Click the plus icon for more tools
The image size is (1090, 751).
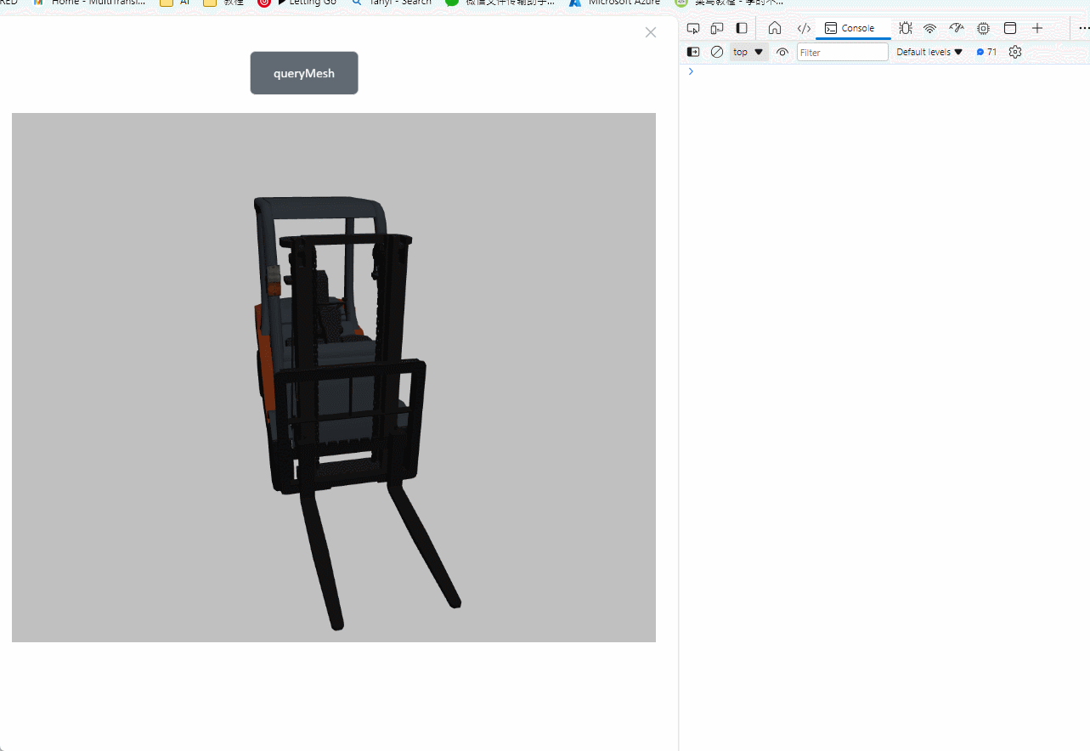click(1037, 28)
